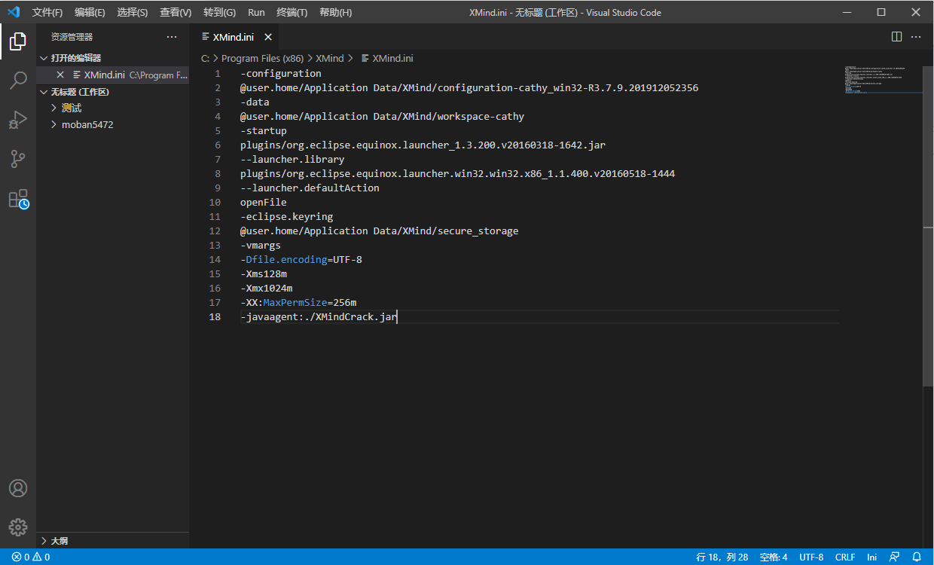Click the -XX:MaxPermSize=256m line
The height and width of the screenshot is (565, 934).
point(298,302)
